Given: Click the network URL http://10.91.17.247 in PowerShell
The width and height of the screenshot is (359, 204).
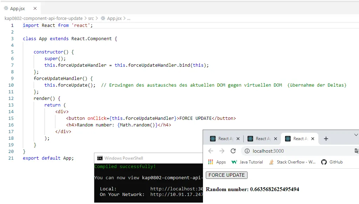Looking at the screenshot, I should point(177,195).
